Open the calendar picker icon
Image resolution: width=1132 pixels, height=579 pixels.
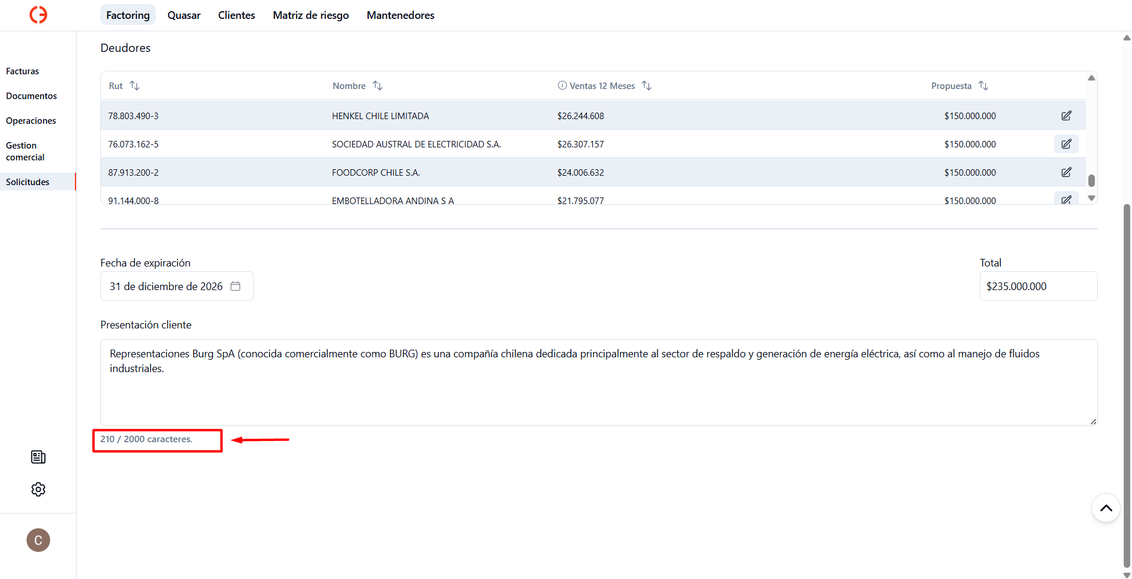(x=235, y=286)
